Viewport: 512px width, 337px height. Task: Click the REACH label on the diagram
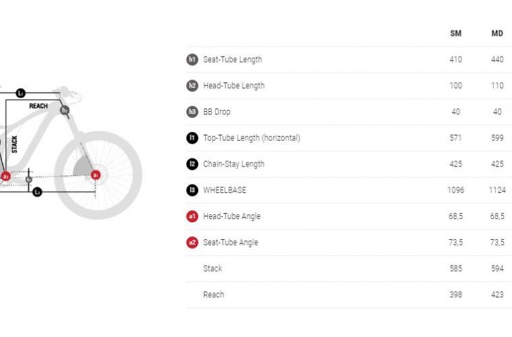pos(39,106)
